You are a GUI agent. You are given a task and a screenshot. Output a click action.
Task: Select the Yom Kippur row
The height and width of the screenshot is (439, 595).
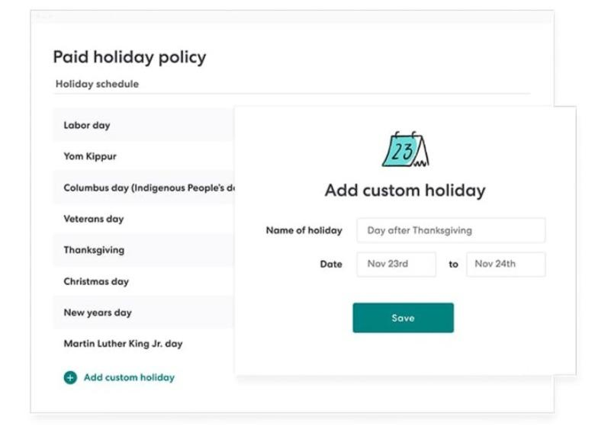(x=144, y=156)
